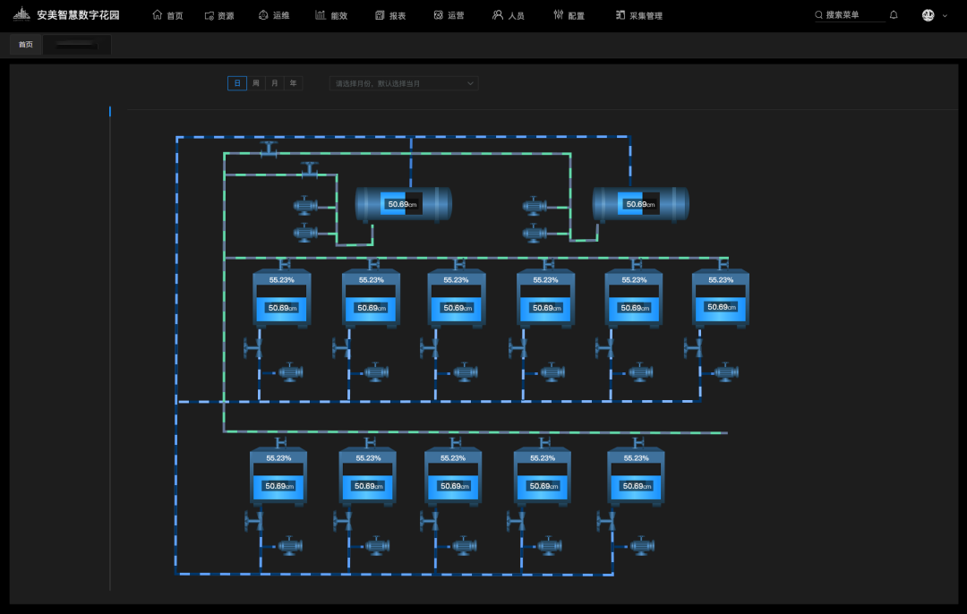
Task: Select the left horizontal storage tank
Action: (403, 204)
